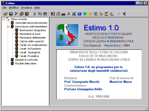Click the drafting compass toolbar icon
The width and height of the screenshot is (149, 111).
tap(69, 14)
